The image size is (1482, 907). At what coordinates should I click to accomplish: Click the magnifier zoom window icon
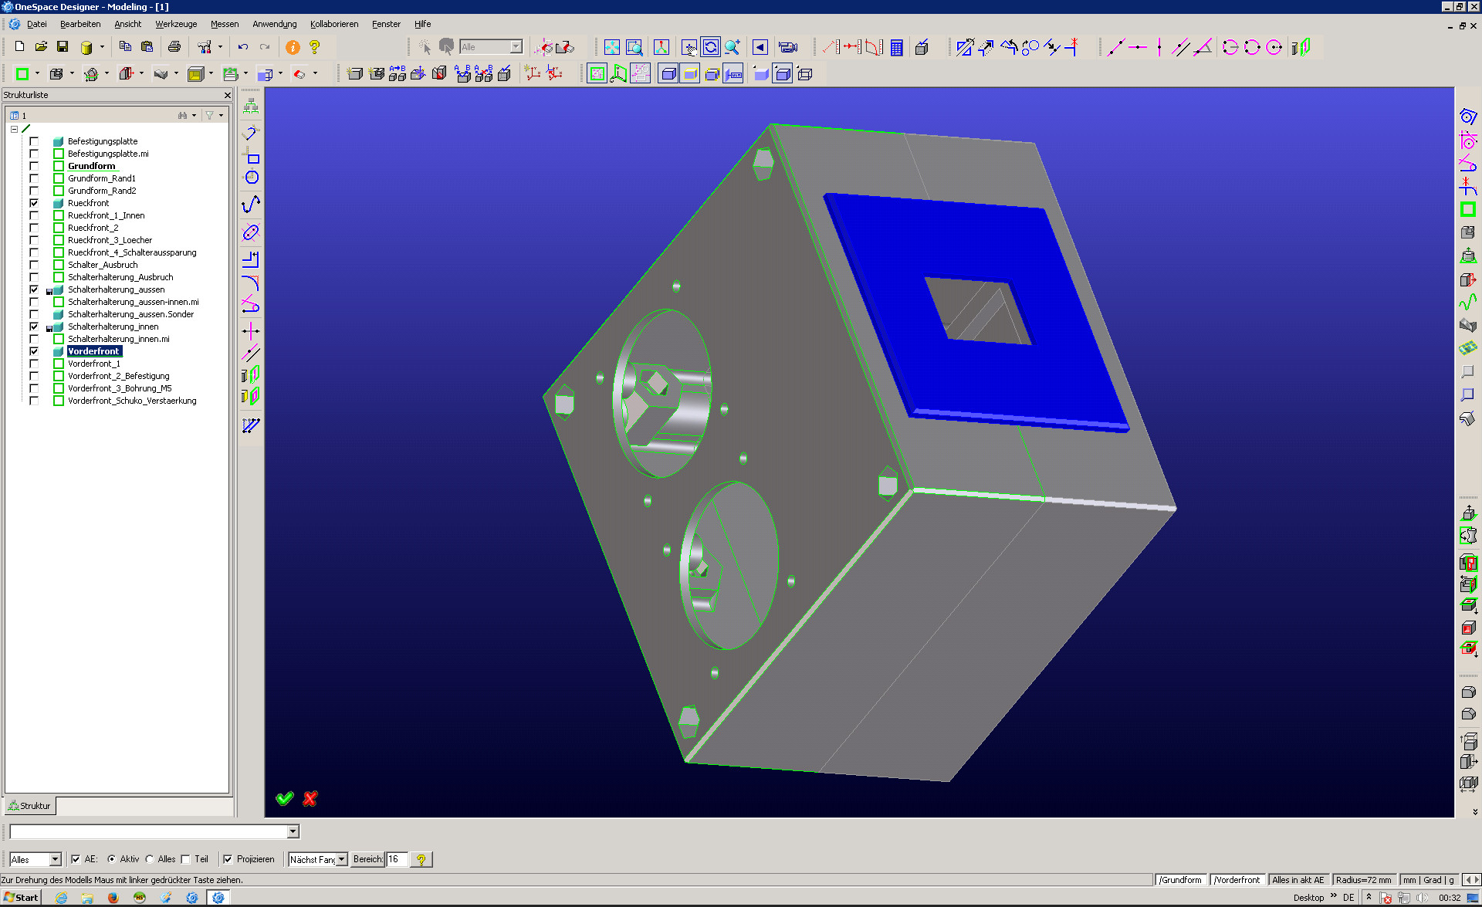click(634, 47)
